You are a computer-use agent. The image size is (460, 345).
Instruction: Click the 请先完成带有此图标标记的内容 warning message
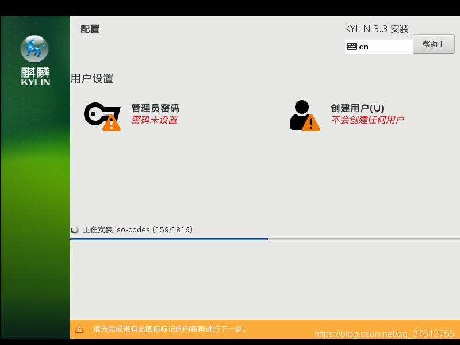point(170,329)
